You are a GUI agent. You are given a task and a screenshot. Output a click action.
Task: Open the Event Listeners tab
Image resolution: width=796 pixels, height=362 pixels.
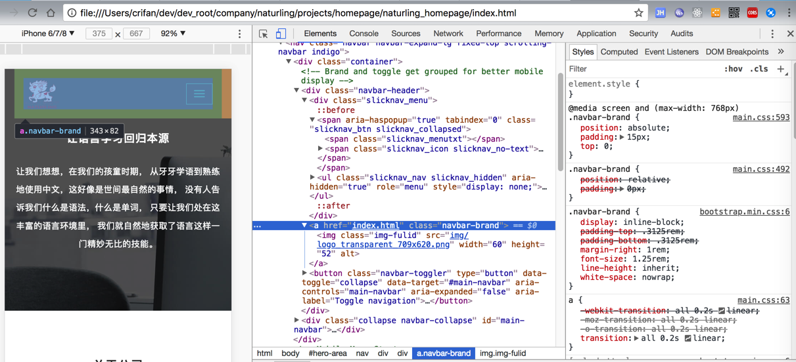click(x=672, y=52)
